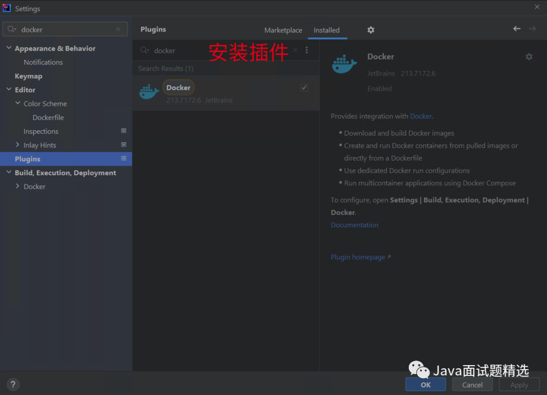Click JetBrains vendor name in details panel
The width and height of the screenshot is (547, 395).
[x=381, y=73]
